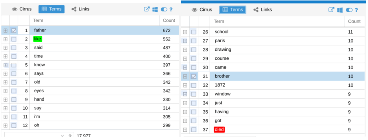The height and width of the screenshot is (140, 368).
Task: Click the term came in right list
Action: coord(220,67)
